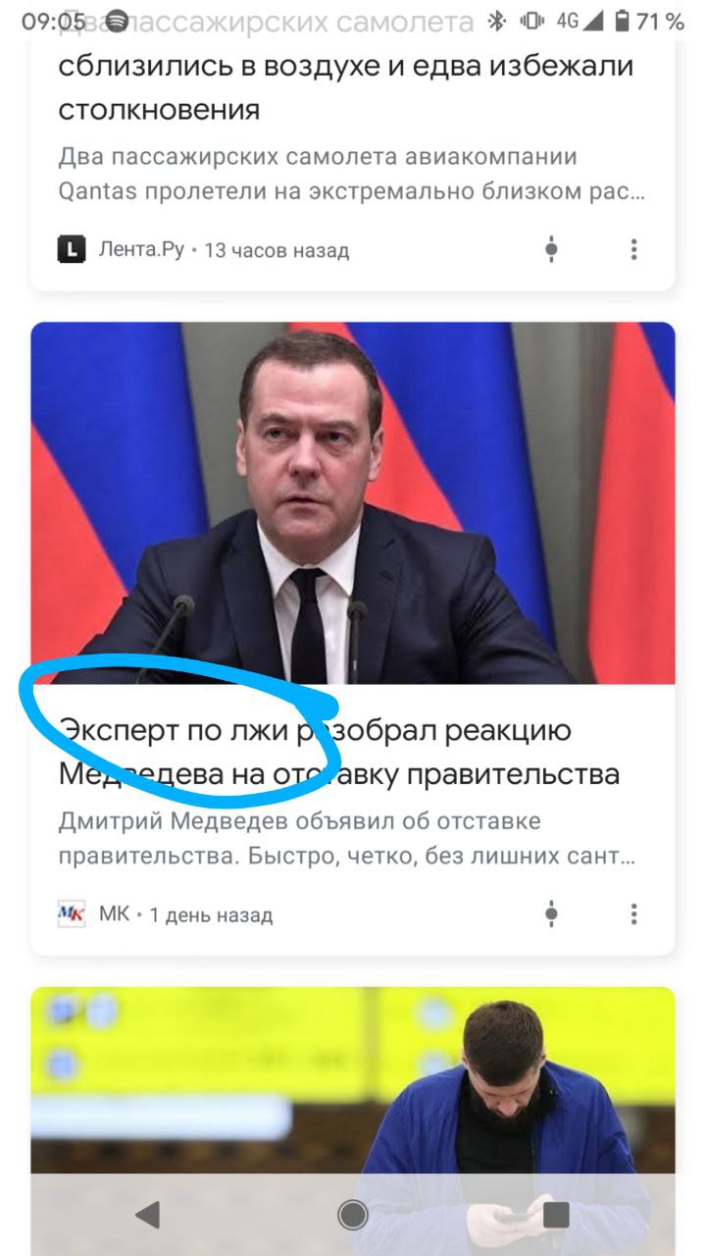Tap the Bluetooth icon in the status bar

pos(497,21)
